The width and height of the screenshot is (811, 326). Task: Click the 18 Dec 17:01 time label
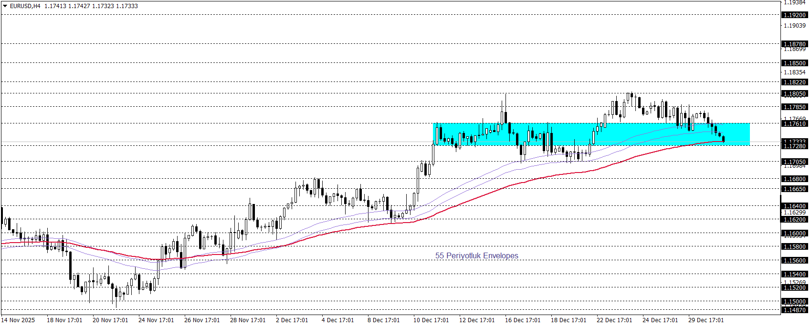point(569,320)
